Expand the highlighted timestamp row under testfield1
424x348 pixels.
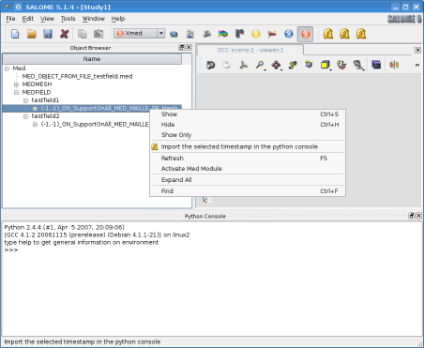[x=35, y=109]
